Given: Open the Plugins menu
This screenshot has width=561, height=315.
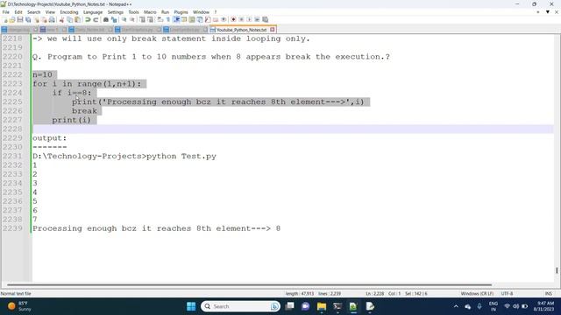Looking at the screenshot, I should tap(181, 12).
